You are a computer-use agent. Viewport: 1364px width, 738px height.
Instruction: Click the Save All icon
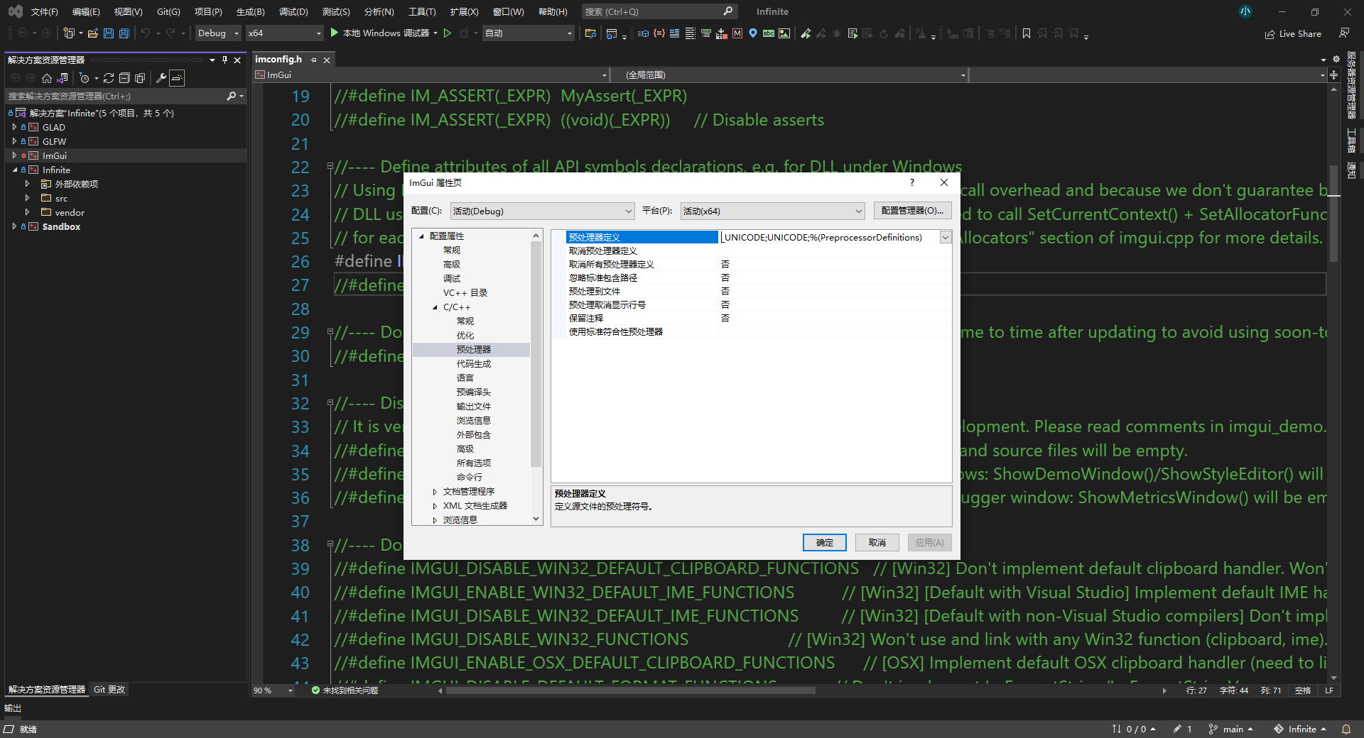pos(124,33)
